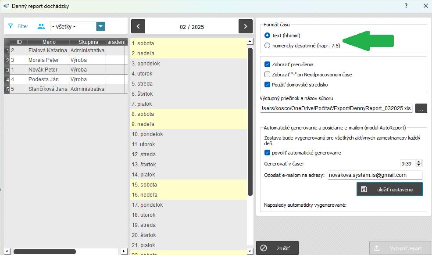432x255 pixels.
Task: Click the Zrušiť cancel button
Action: point(277,248)
